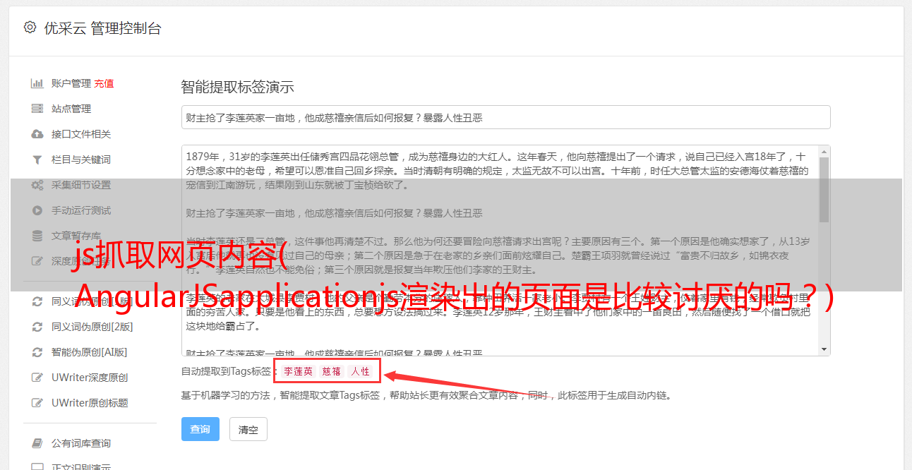This screenshot has height=470, width=912.
Task: Click the database icon for 文章暂存库
Action: 37,236
